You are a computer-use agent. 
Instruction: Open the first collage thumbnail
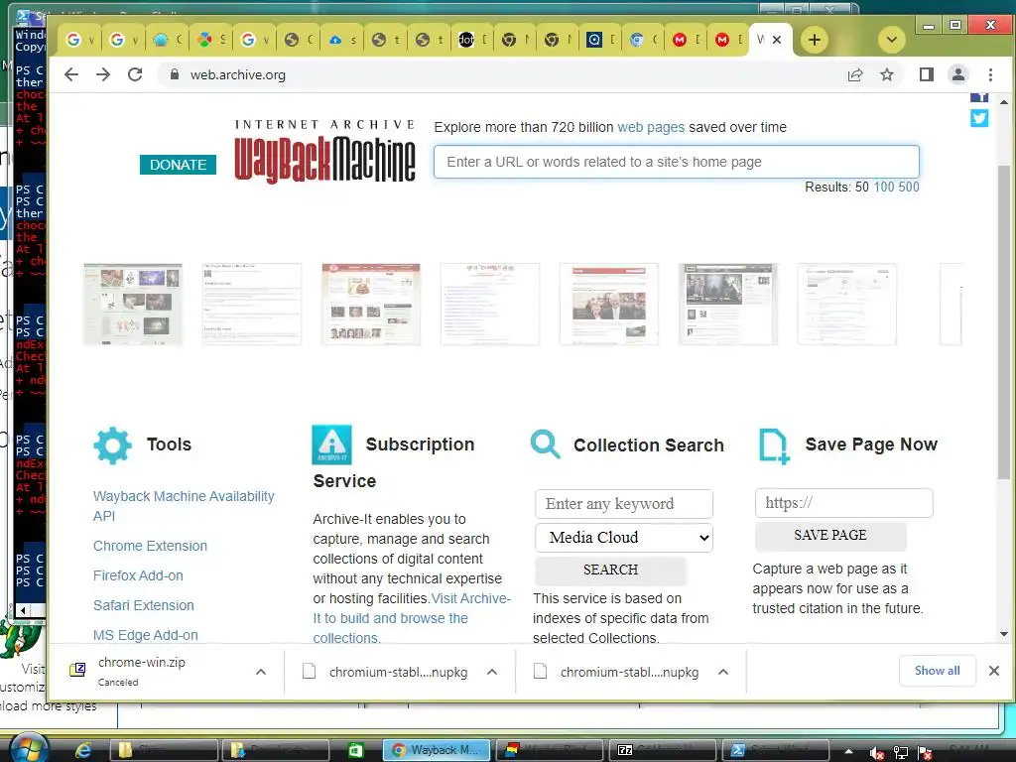coord(133,304)
